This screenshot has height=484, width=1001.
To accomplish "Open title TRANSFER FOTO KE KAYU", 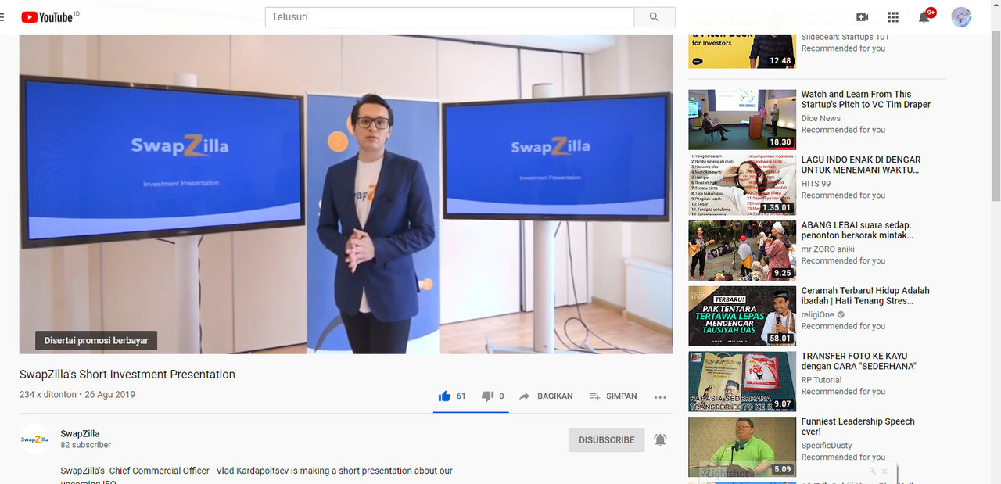I will click(859, 361).
